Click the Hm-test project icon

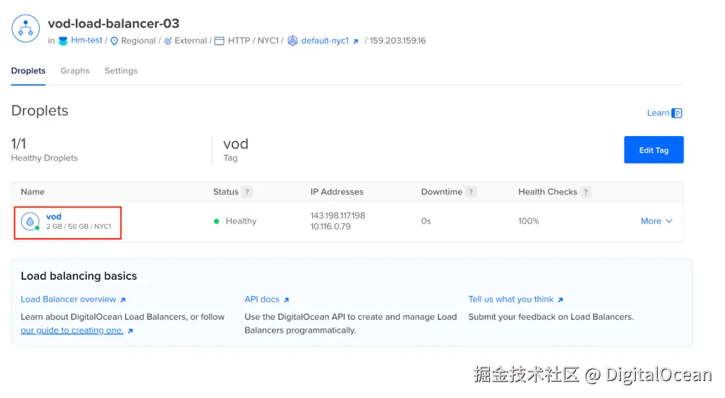tap(63, 41)
